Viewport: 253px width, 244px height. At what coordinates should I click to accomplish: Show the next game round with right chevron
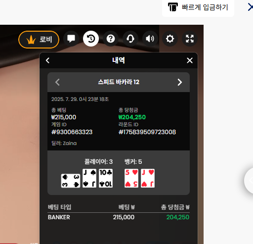coord(180,82)
